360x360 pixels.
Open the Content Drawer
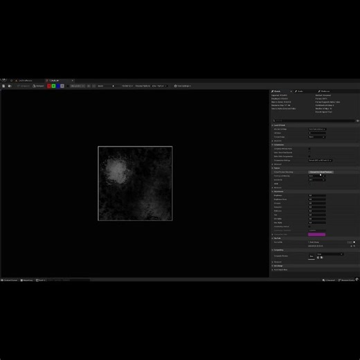[10, 280]
